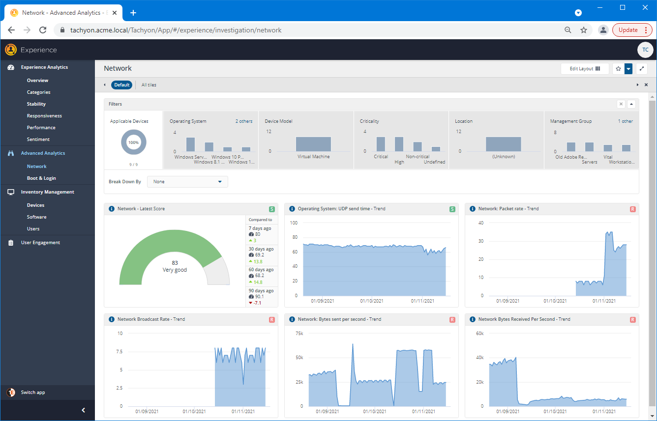Screen dimensions: 657x421
Task: Open the Break Down By dropdown
Action: (187, 182)
